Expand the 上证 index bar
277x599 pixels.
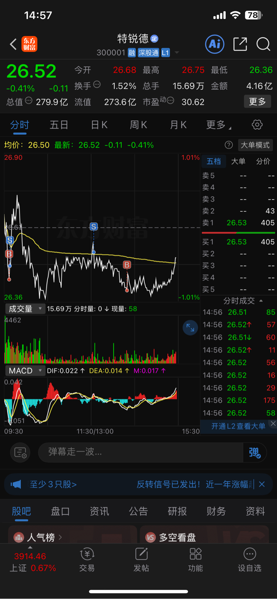(30, 547)
